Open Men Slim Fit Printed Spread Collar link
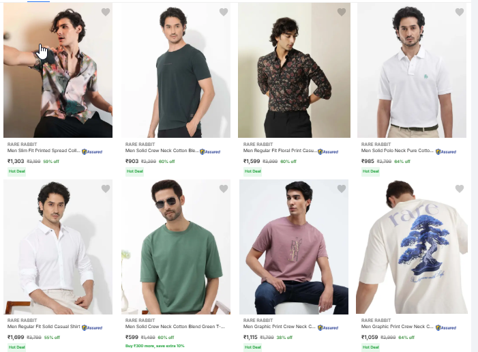 click(x=44, y=151)
